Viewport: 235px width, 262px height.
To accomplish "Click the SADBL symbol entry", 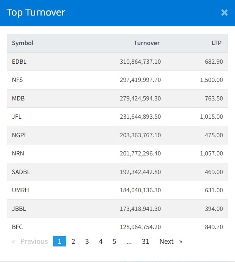I will coord(21,172).
